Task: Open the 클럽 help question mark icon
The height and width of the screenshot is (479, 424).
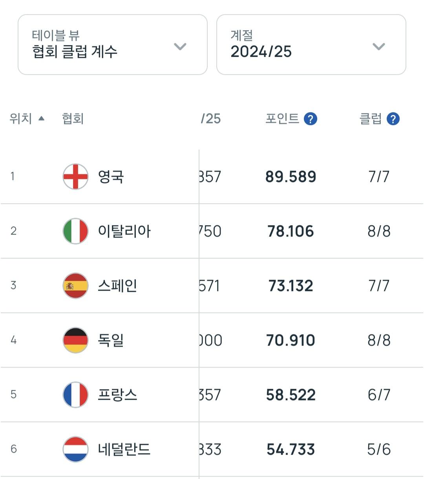Action: pyautogui.click(x=393, y=119)
